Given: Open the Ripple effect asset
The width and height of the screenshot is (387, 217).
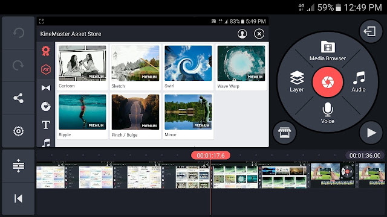Looking at the screenshot, I should click(82, 116).
